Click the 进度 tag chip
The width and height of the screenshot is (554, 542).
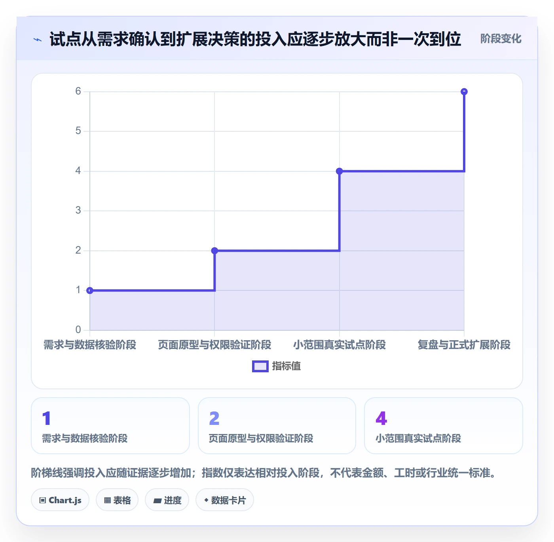[167, 500]
